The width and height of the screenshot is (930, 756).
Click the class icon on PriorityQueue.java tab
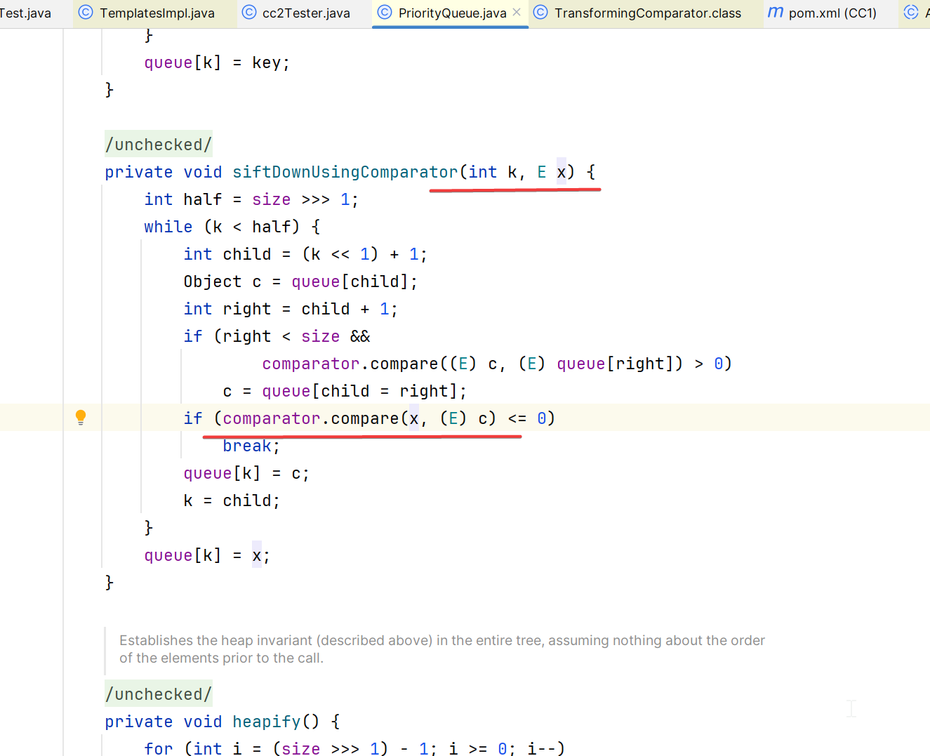pyautogui.click(x=385, y=13)
